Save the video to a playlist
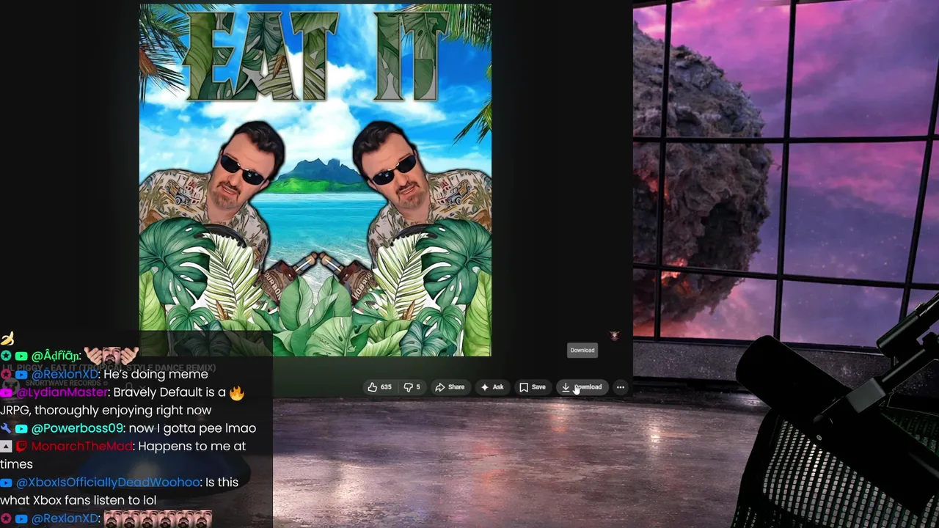Viewport: 939px width, 528px height. tap(533, 387)
